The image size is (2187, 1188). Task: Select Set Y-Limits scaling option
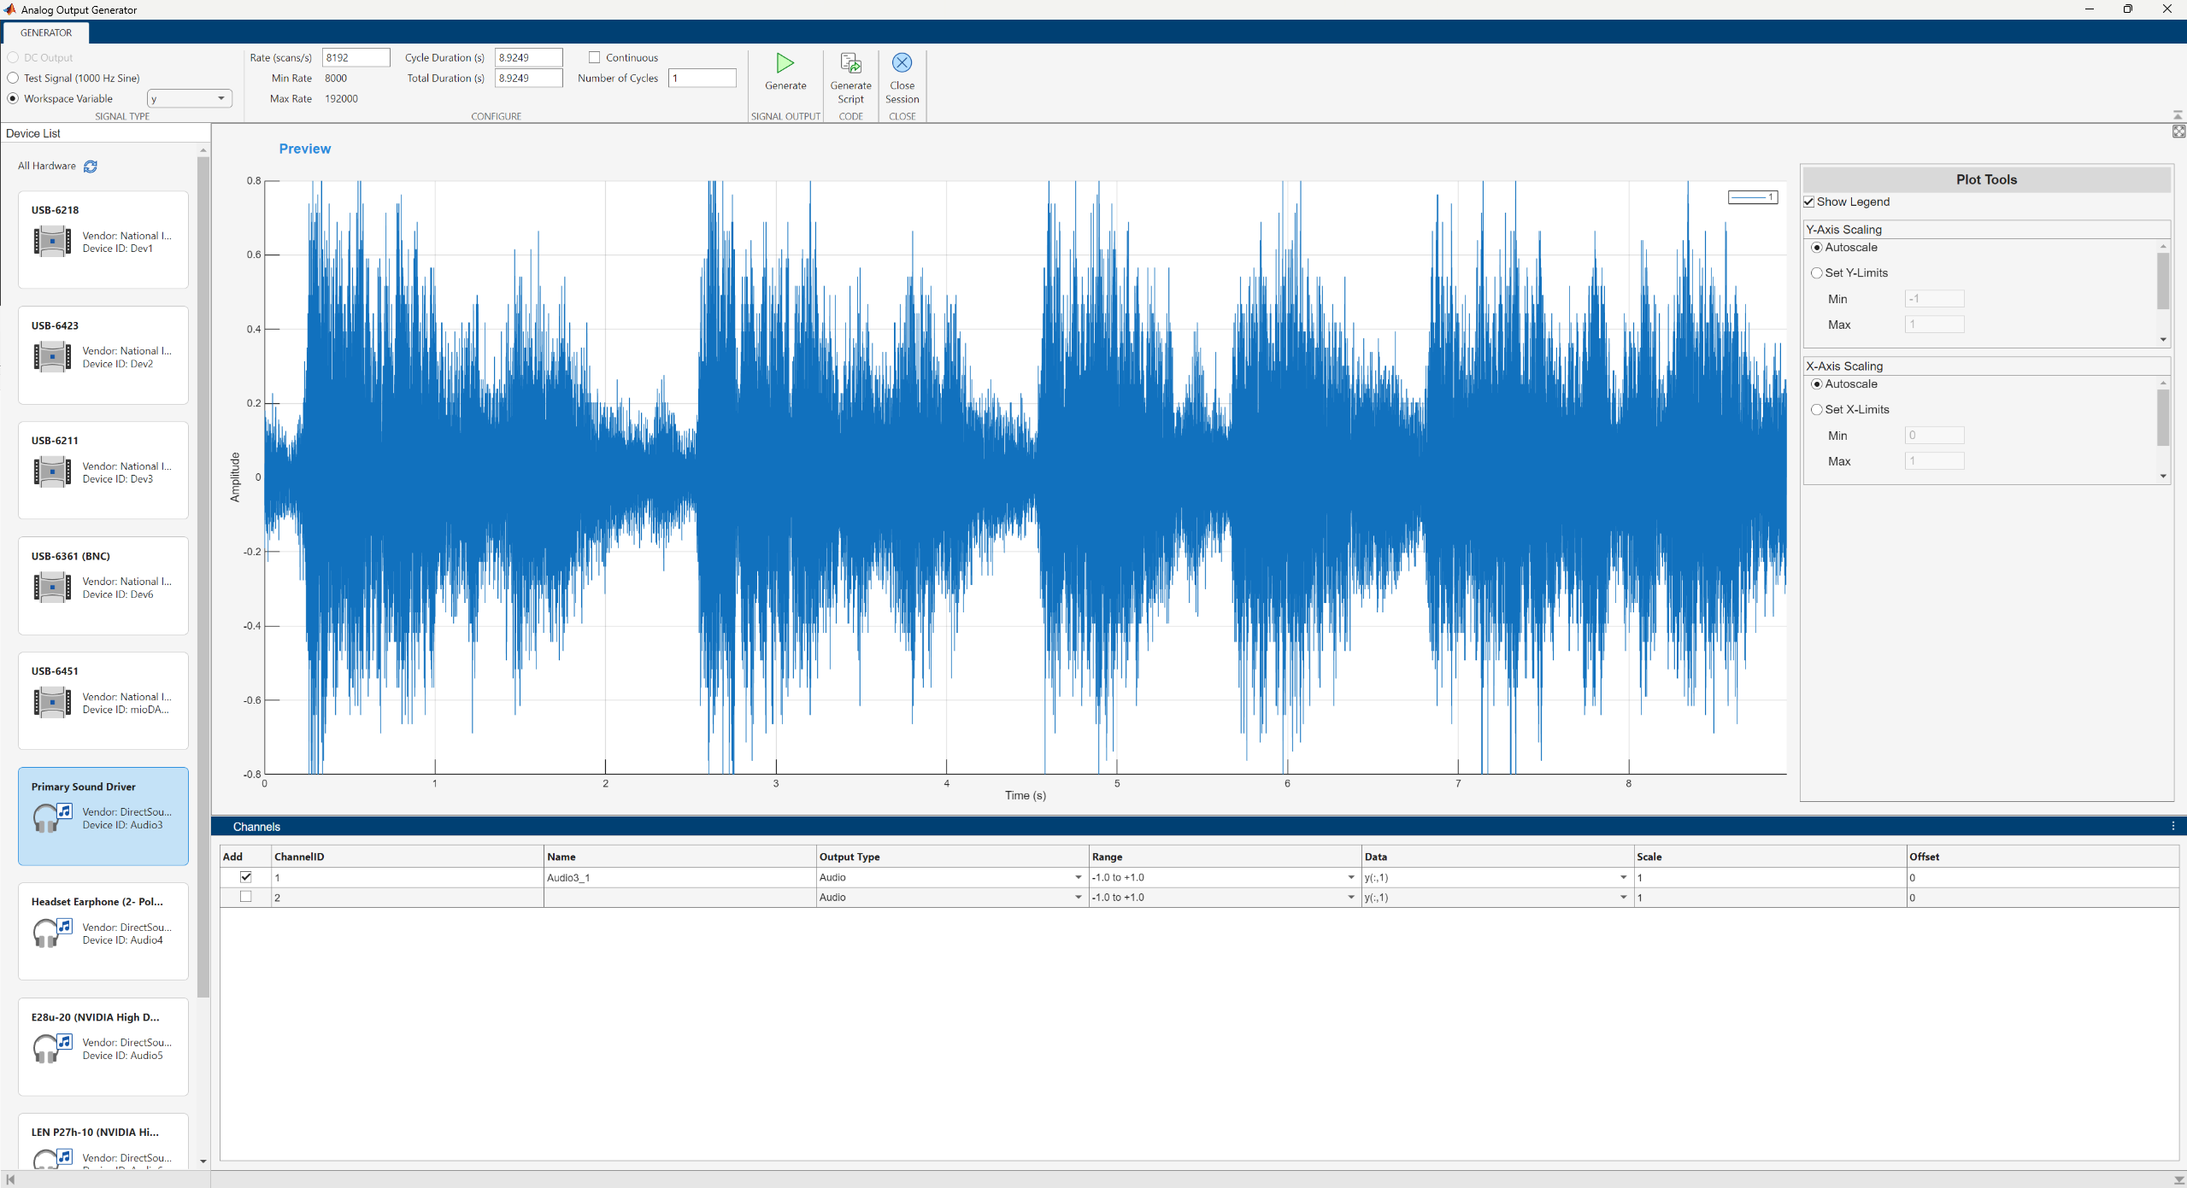pyautogui.click(x=1817, y=272)
